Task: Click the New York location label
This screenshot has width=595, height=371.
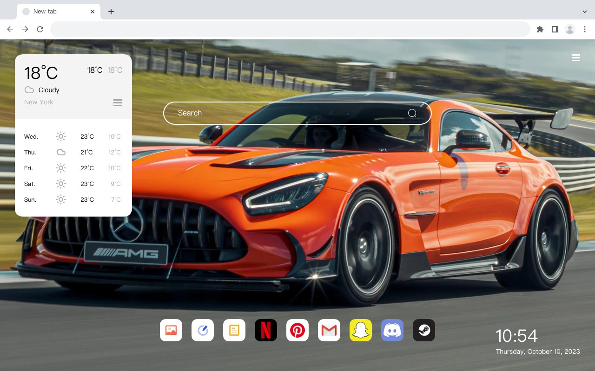Action: (39, 102)
